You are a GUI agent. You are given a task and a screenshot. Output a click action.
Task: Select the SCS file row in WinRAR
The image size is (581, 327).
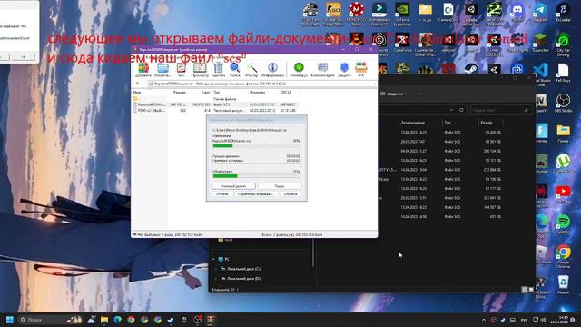coord(216,104)
